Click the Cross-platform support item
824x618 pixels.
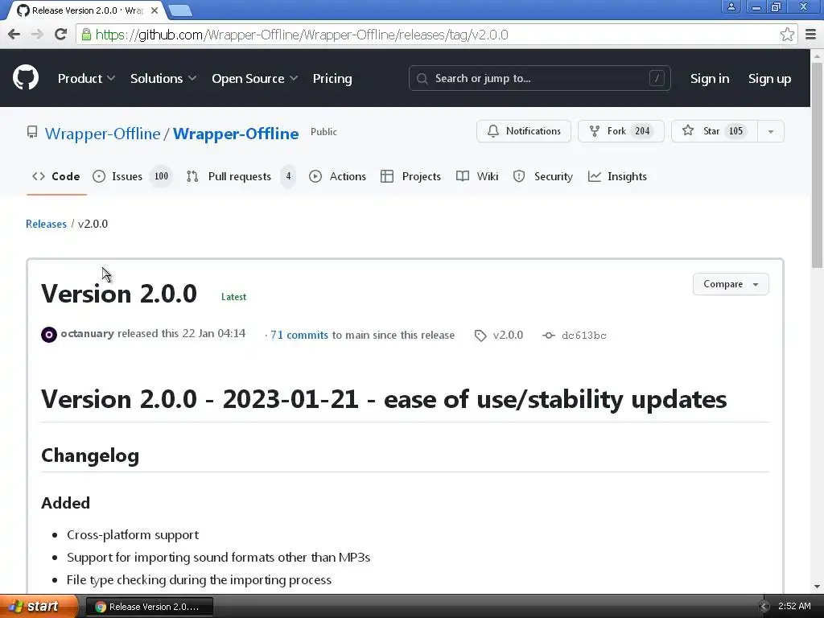coord(133,534)
